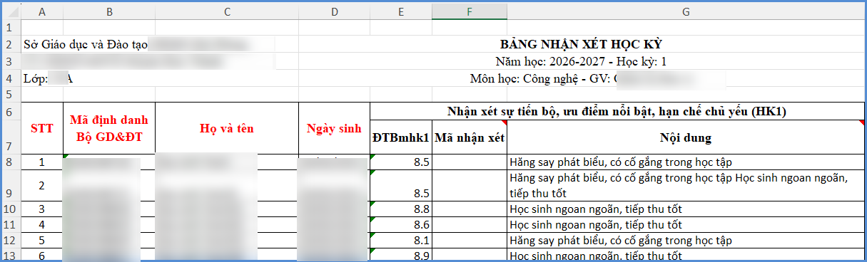Click the comment text in row 8
Image resolution: width=867 pixels, height=262 pixels.
coord(621,162)
